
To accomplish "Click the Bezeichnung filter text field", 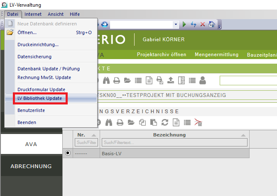I will pos(174,142).
